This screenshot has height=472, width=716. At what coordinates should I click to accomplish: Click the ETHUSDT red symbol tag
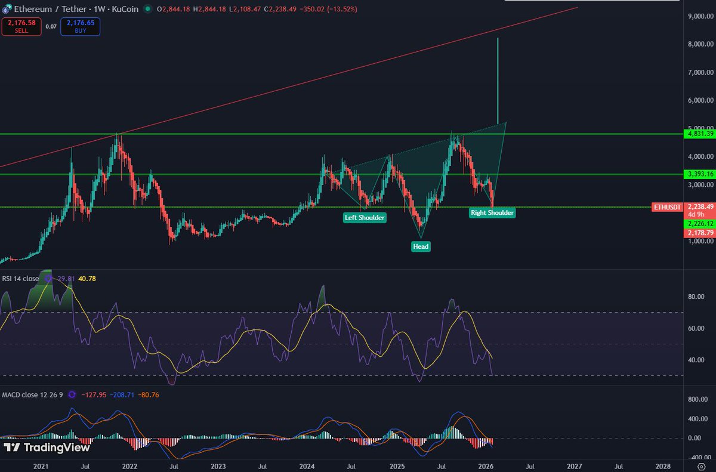[666, 206]
